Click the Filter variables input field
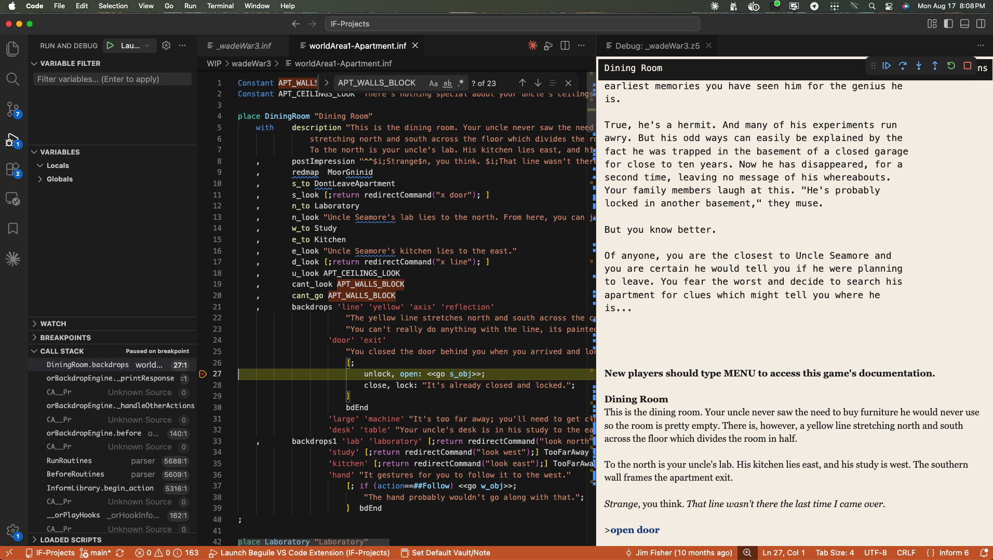 click(x=112, y=79)
